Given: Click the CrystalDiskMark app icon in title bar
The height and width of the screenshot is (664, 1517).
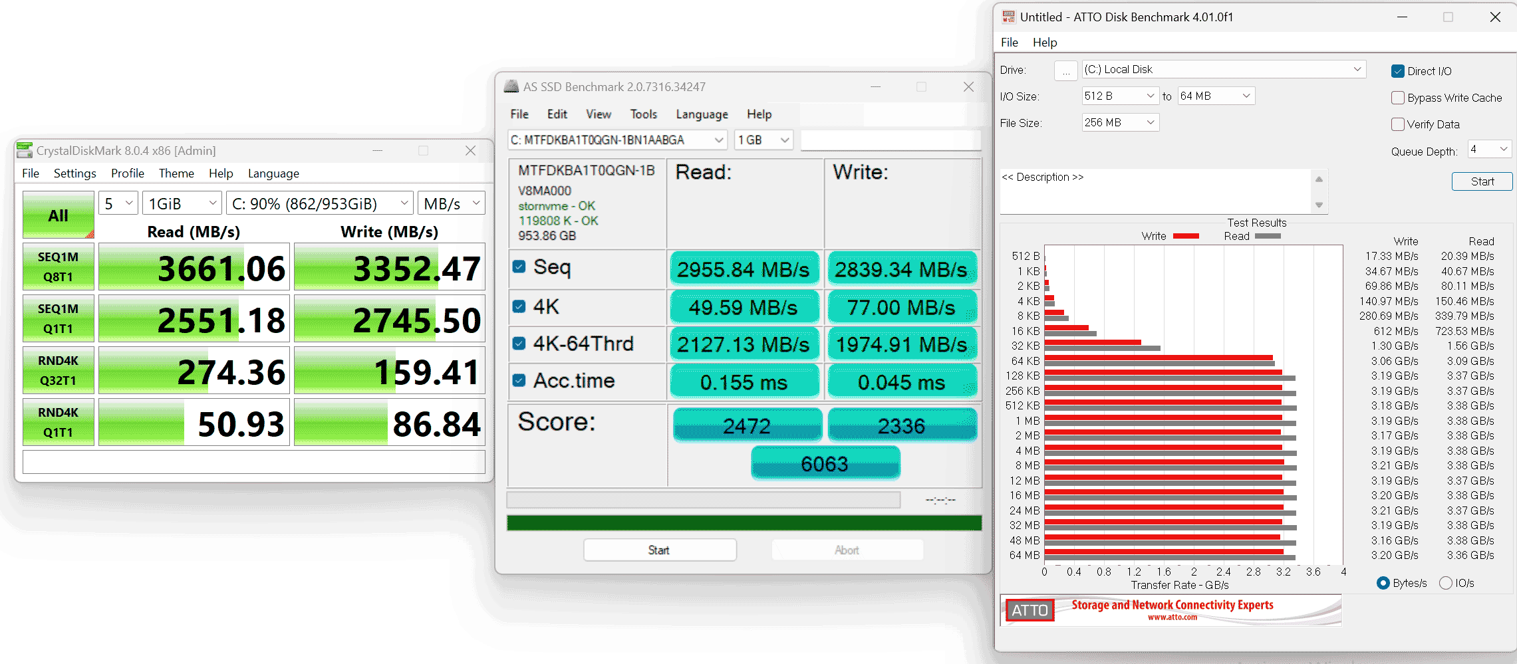Looking at the screenshot, I should pos(25,151).
